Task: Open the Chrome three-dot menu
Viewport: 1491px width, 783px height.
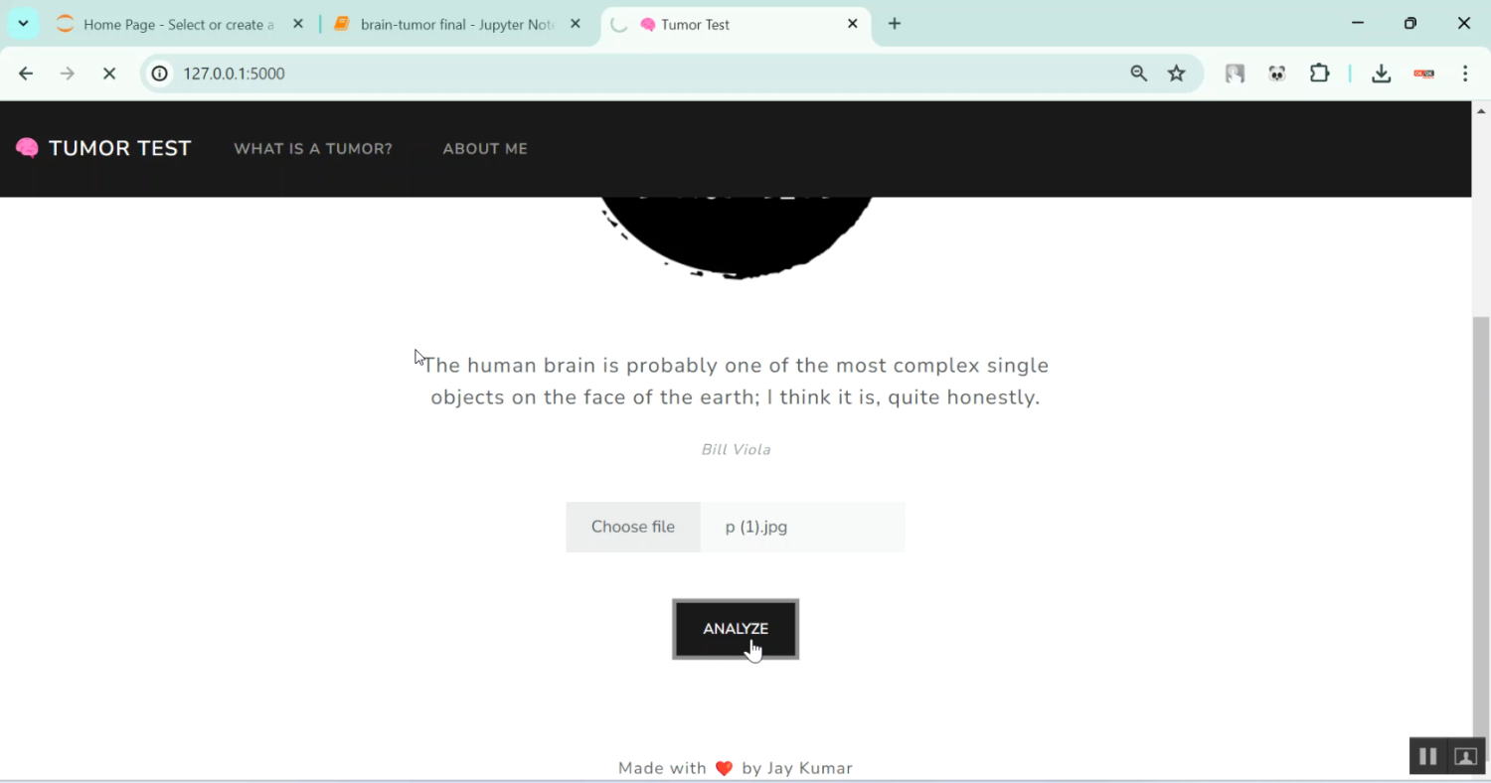Action: click(1465, 74)
